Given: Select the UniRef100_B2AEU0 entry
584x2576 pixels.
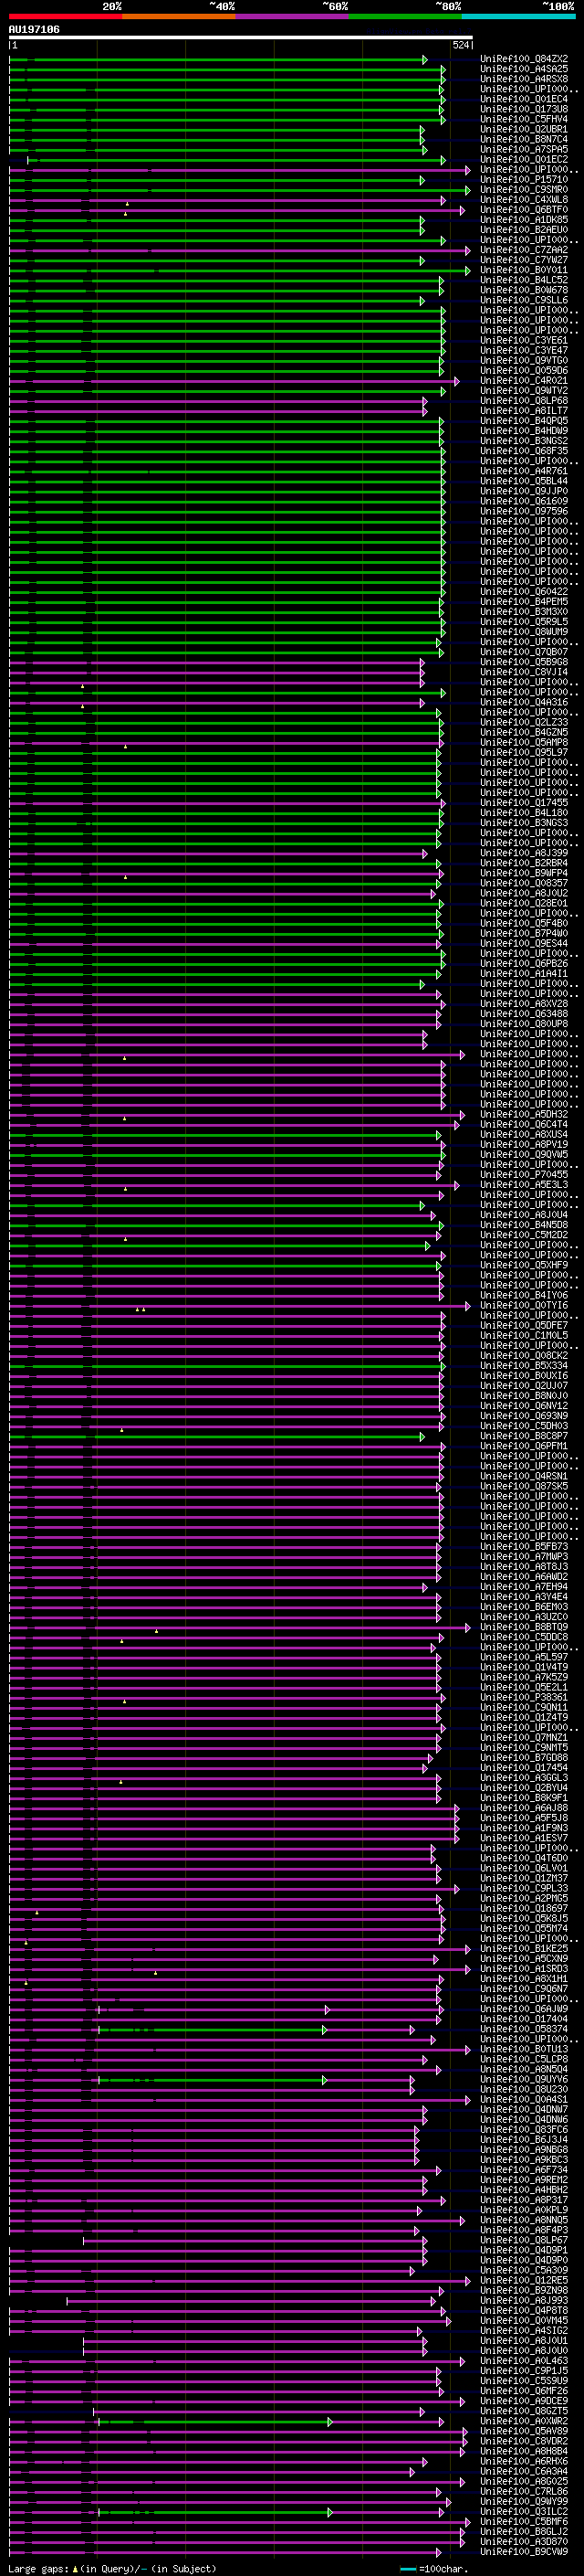Looking at the screenshot, I should tap(524, 230).
